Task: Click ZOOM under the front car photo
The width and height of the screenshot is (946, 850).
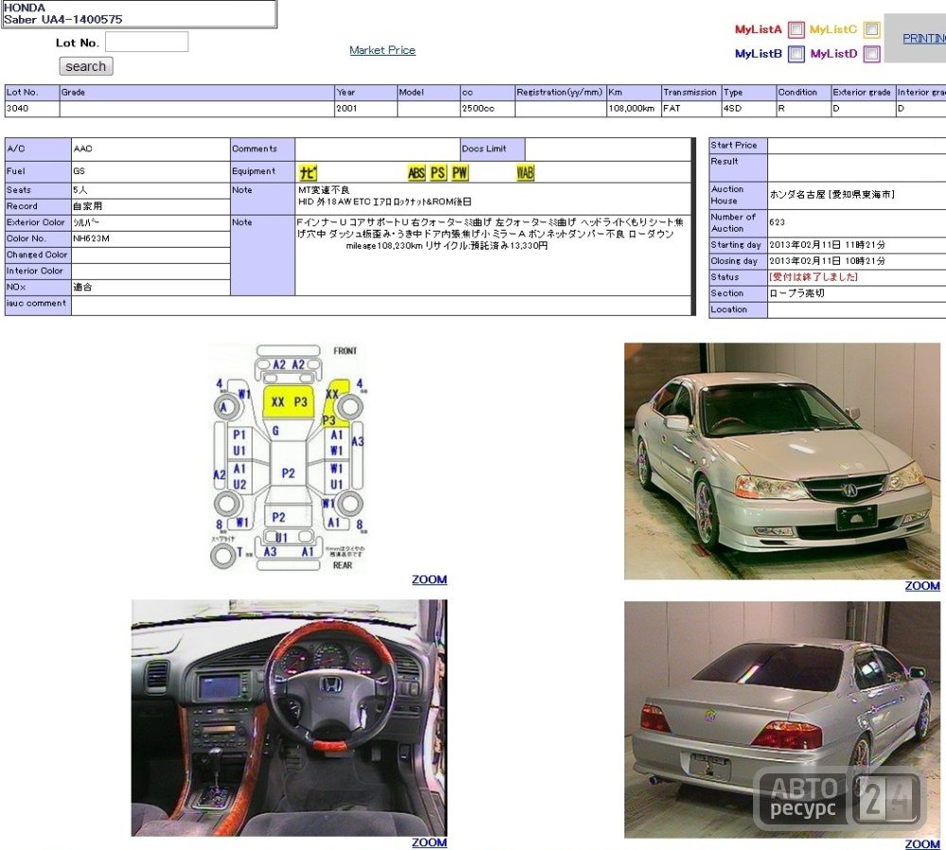Action: [921, 586]
